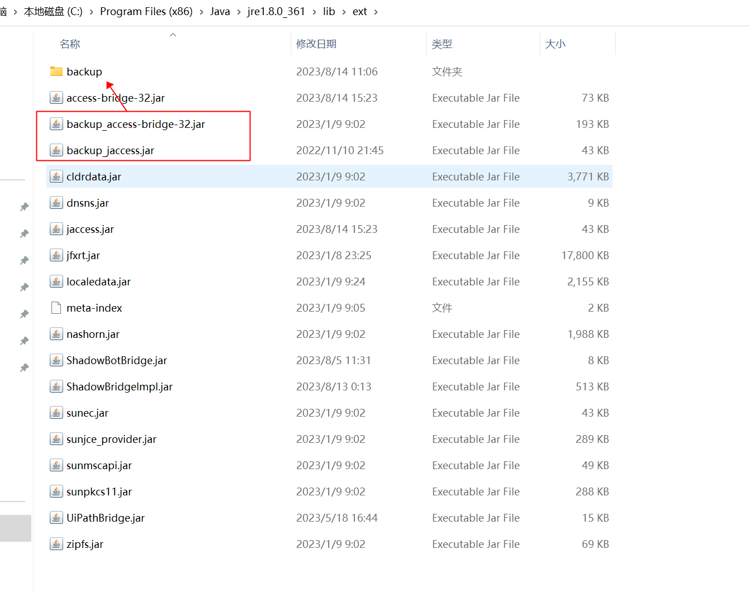
Task: Click the UiPathBridge.jar file icon
Action: (56, 518)
